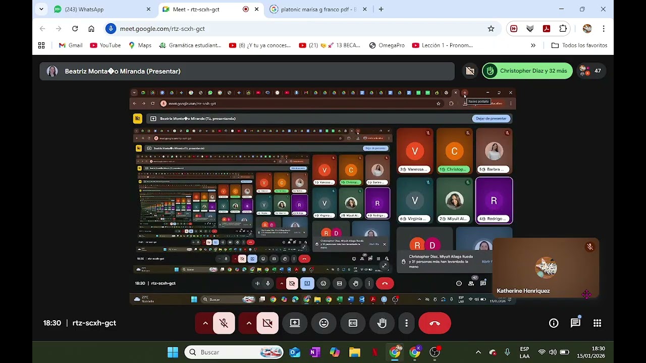This screenshot has width=646, height=363.
Task: Open OBS Studio from the taskbar
Action: [435, 352]
